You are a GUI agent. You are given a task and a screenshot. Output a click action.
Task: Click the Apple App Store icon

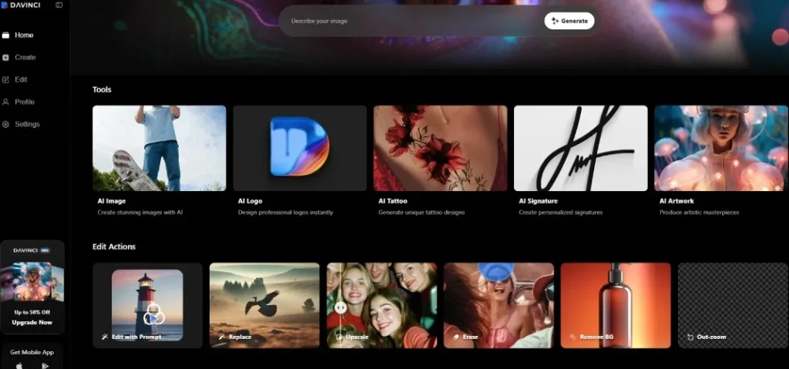coord(19,365)
